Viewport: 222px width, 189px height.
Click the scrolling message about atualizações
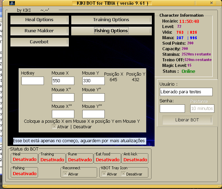pyautogui.click(x=80, y=141)
